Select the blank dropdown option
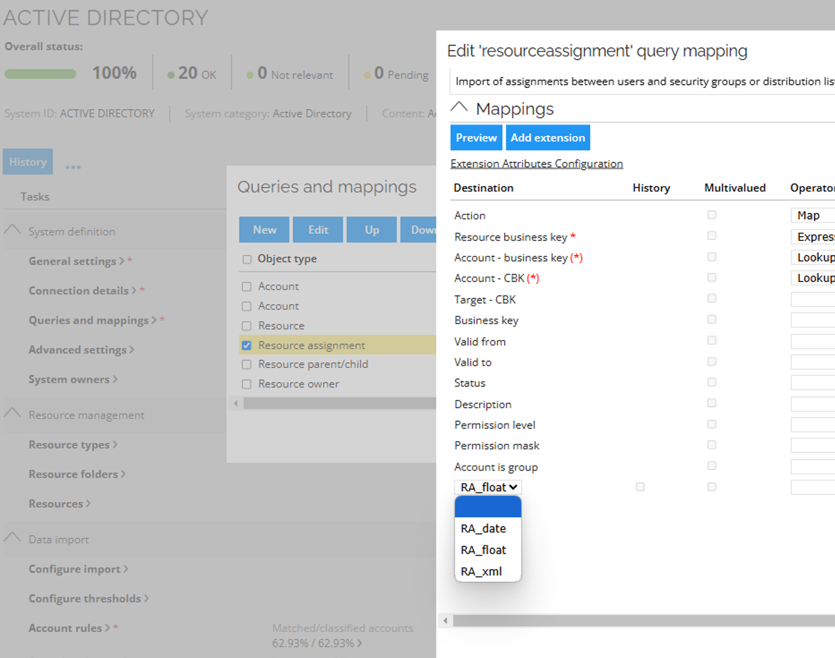The width and height of the screenshot is (835, 658). pyautogui.click(x=488, y=507)
